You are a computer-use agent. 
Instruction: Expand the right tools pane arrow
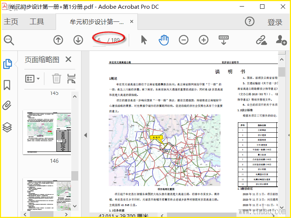pyautogui.click(x=289, y=135)
